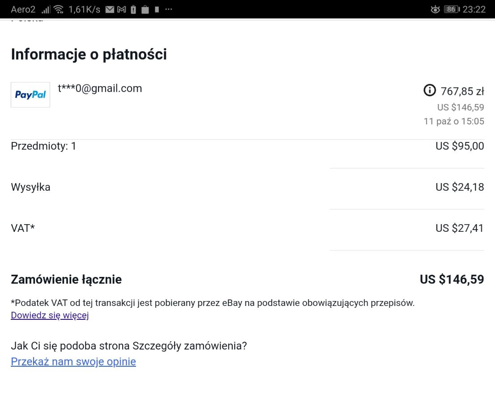Tap the signal strength icon
495x402 pixels.
46,9
